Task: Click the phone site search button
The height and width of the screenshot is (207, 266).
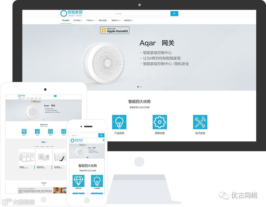Action: [101, 135]
